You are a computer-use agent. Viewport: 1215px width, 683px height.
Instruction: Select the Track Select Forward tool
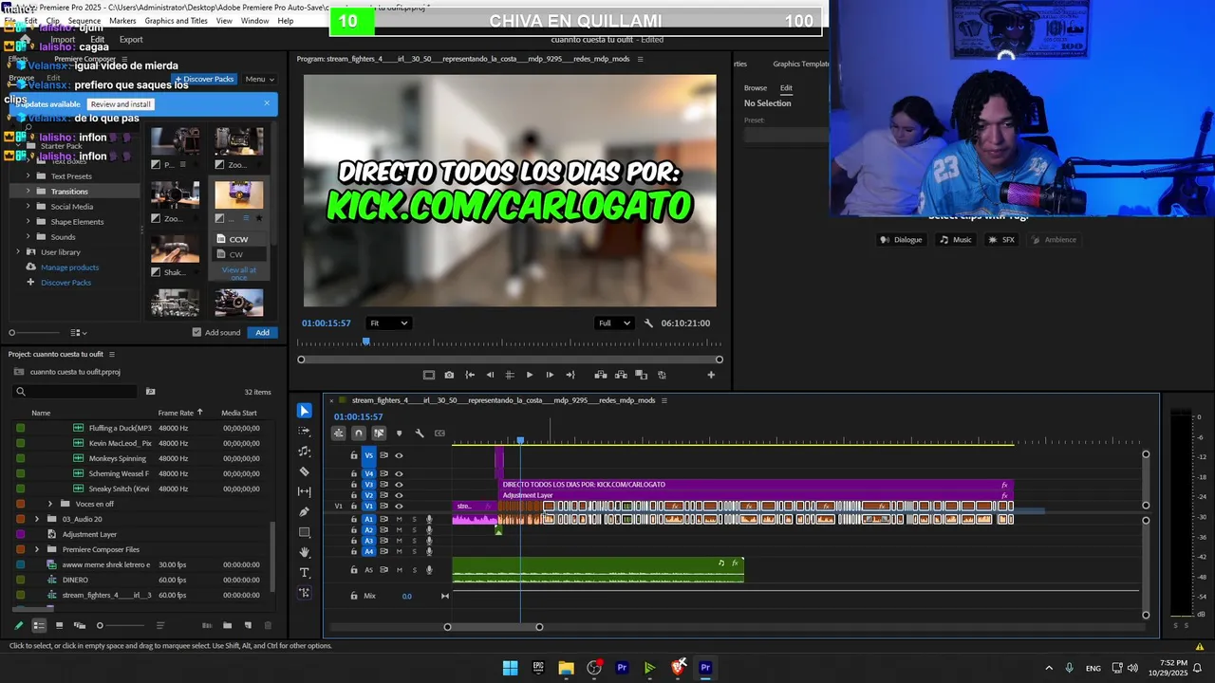click(x=304, y=432)
